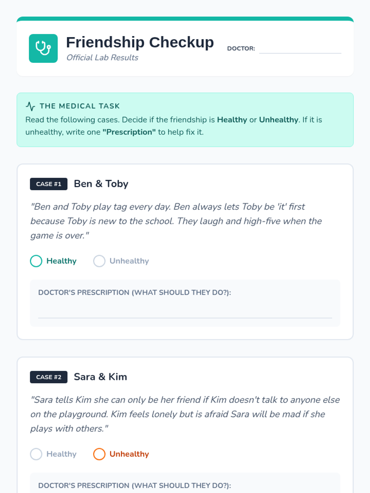
Task: Mark Ben & Toby as Healthy
Action: pos(36,261)
